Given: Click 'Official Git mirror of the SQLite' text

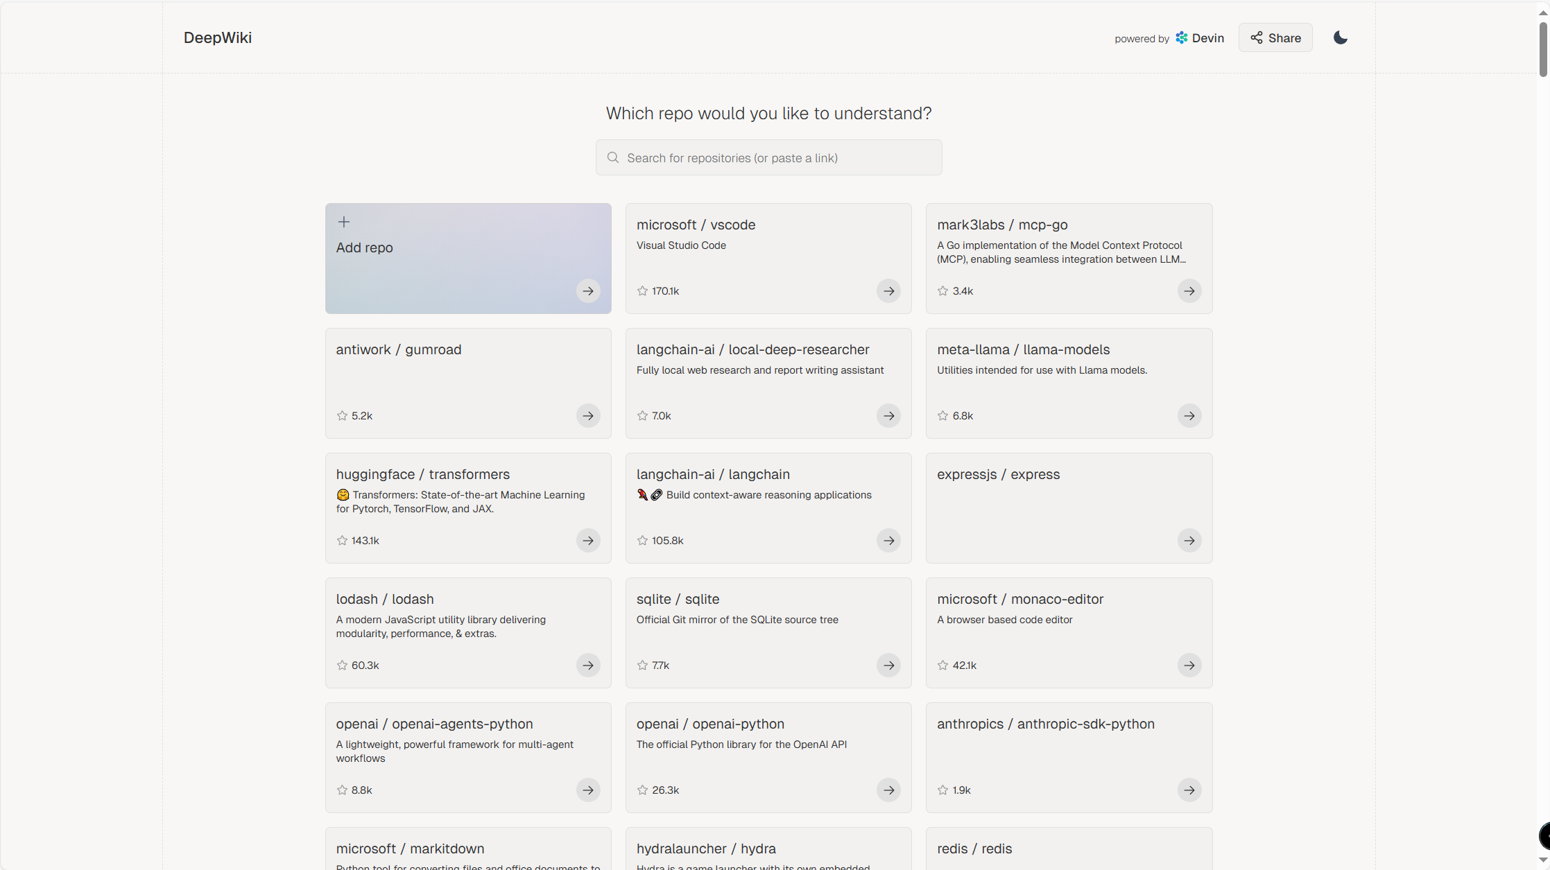Looking at the screenshot, I should coord(737,620).
